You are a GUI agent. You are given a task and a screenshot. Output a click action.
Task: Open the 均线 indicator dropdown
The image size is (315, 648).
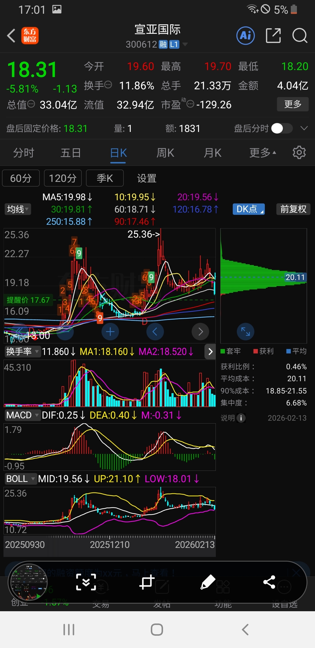click(18, 209)
